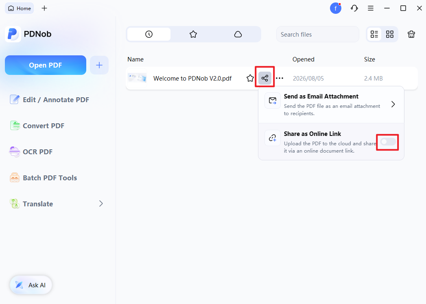Click the 2.4 MB size value
This screenshot has width=426, height=304.
coord(373,79)
